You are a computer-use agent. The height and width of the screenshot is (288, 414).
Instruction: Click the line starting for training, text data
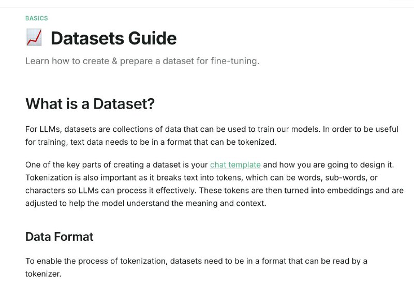pos(151,142)
